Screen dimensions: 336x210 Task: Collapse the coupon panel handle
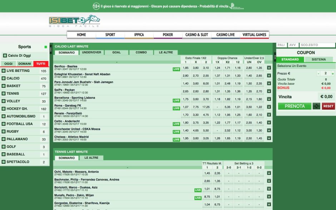(x=275, y=57)
